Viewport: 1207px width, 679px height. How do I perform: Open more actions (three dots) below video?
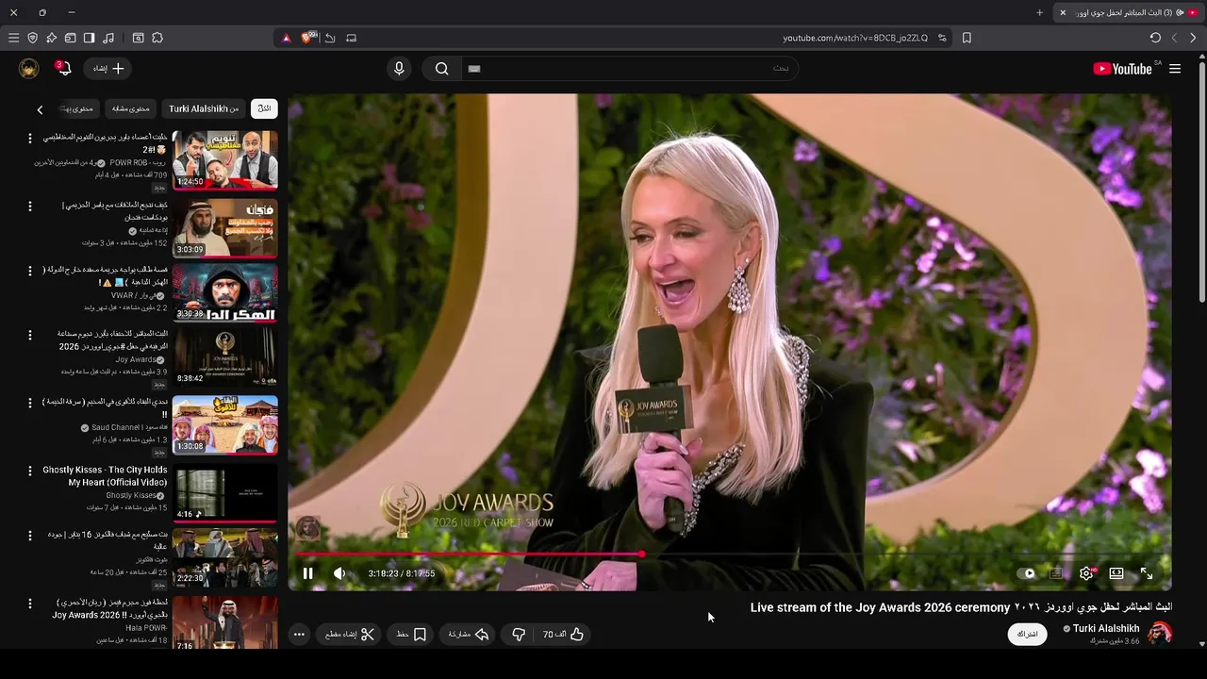coord(299,635)
